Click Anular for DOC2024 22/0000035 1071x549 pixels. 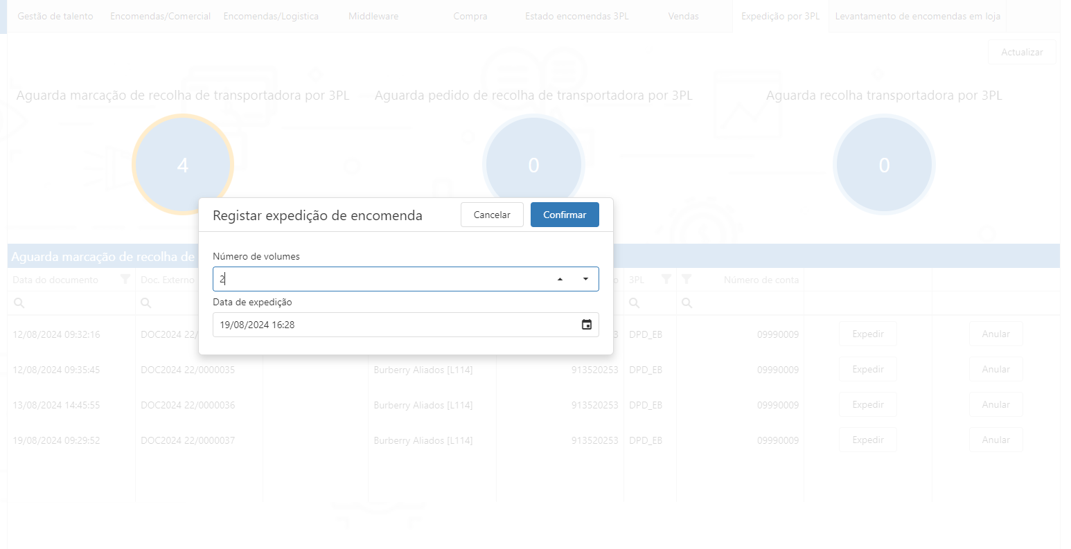coord(995,369)
